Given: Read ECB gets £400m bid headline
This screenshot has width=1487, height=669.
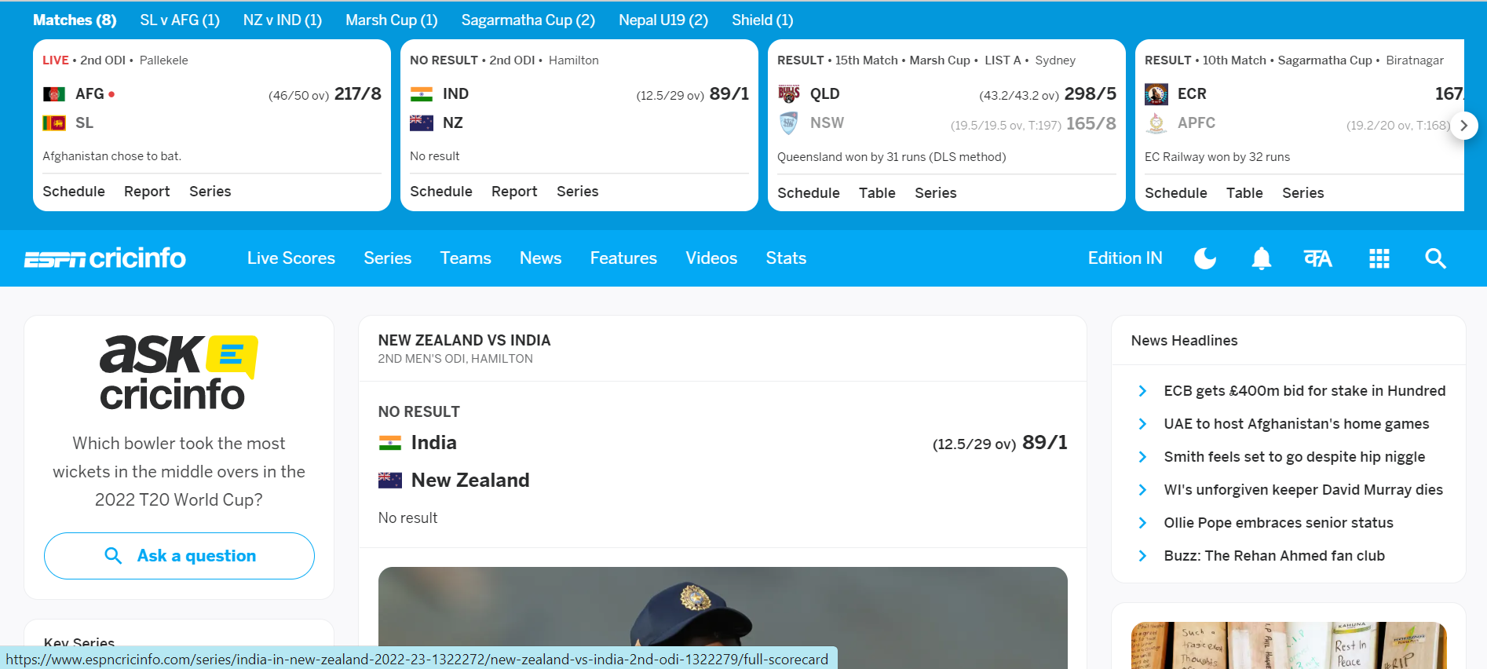Looking at the screenshot, I should [x=1304, y=391].
